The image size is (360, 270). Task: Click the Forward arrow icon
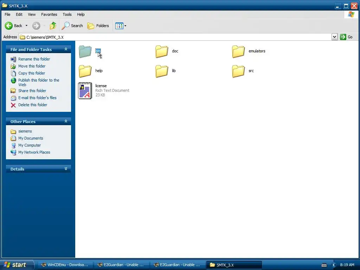36,26
